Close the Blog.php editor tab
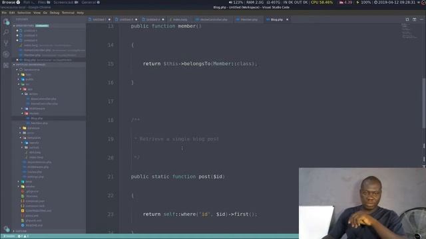The height and width of the screenshot is (239, 426). coord(287,19)
